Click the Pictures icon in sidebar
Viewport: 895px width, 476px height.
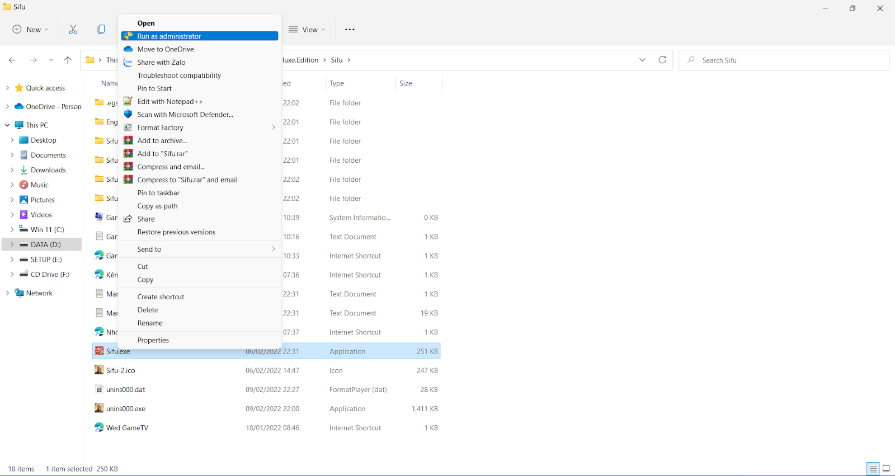pos(23,200)
